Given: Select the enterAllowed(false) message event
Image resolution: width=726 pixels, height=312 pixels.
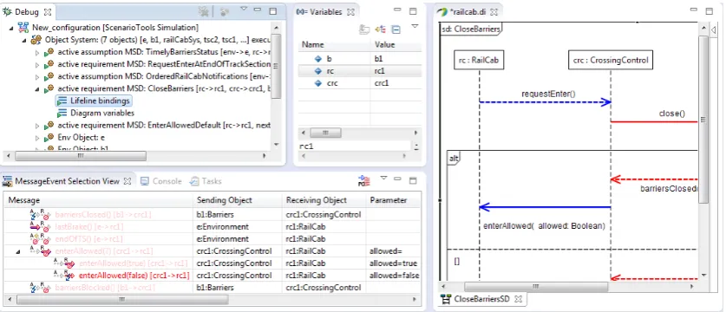Looking at the screenshot, I should click(x=134, y=276).
